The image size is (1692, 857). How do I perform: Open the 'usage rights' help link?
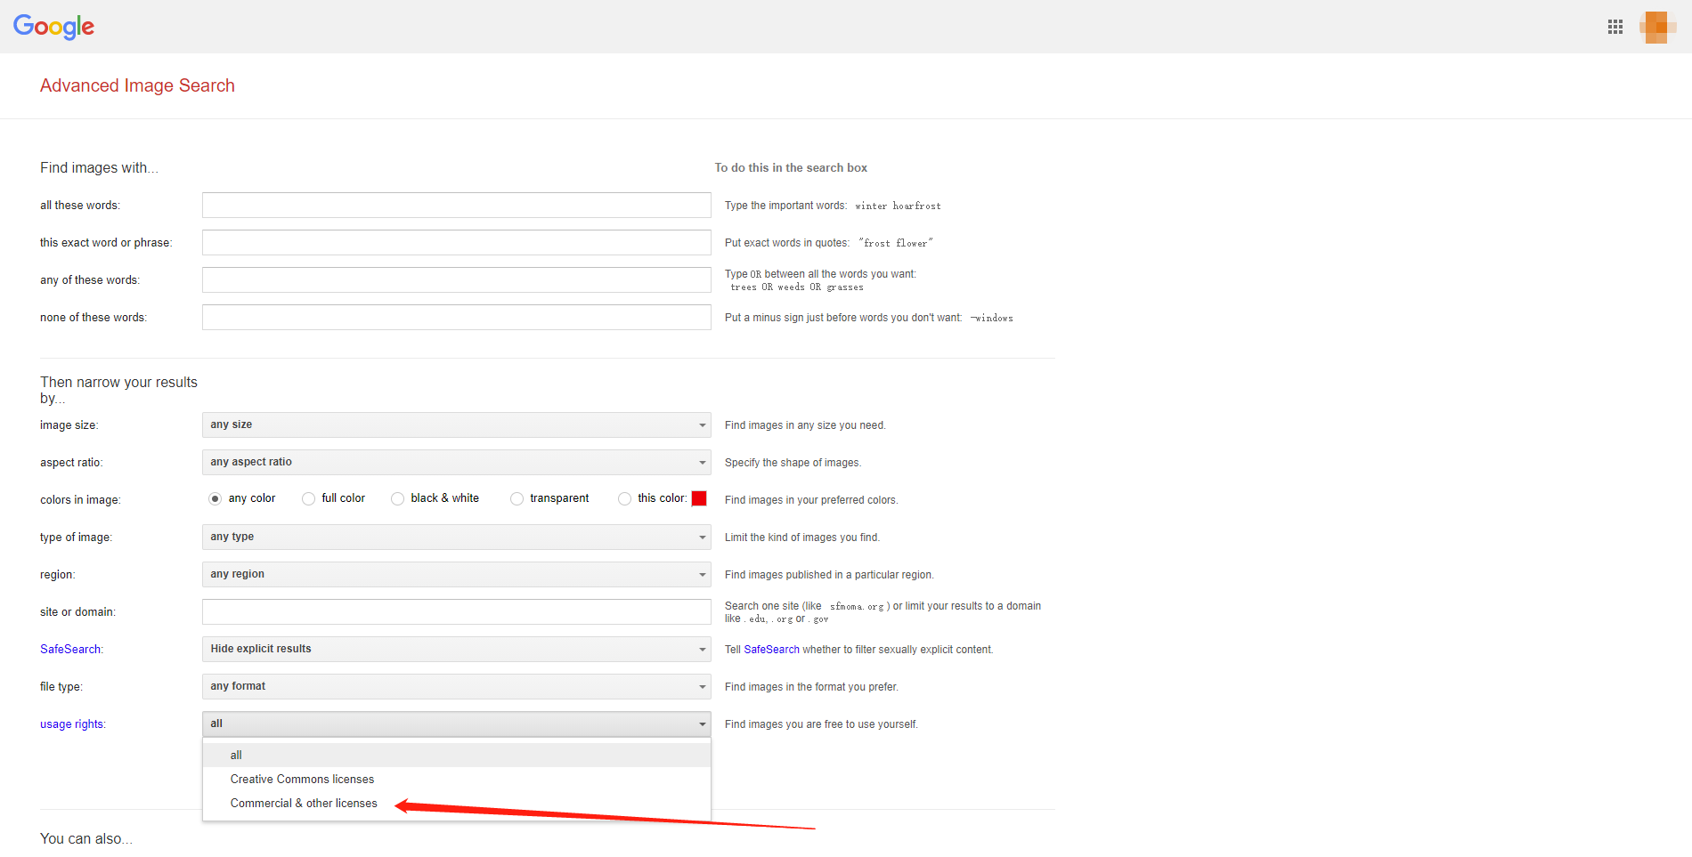pyautogui.click(x=72, y=724)
